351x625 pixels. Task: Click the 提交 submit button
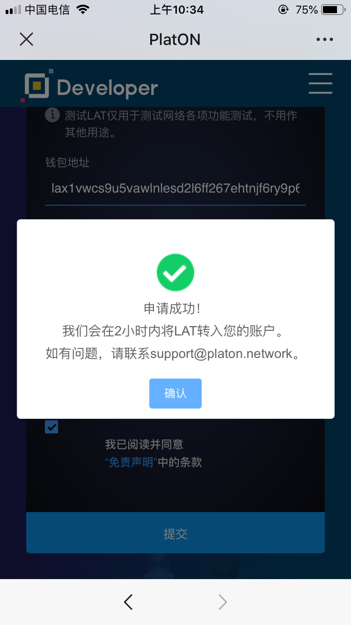(175, 533)
